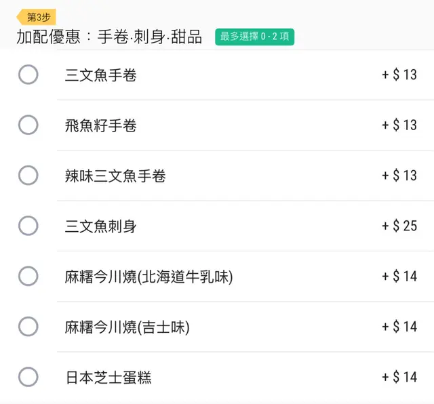Click the 最多選擇 0-2項 green badge
Image resolution: width=434 pixels, height=404 pixels.
[254, 37]
